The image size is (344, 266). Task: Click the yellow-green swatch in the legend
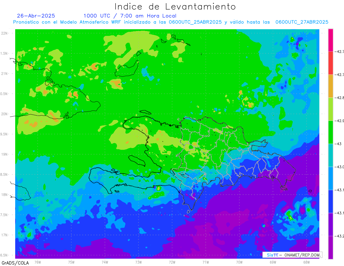pos(331,109)
